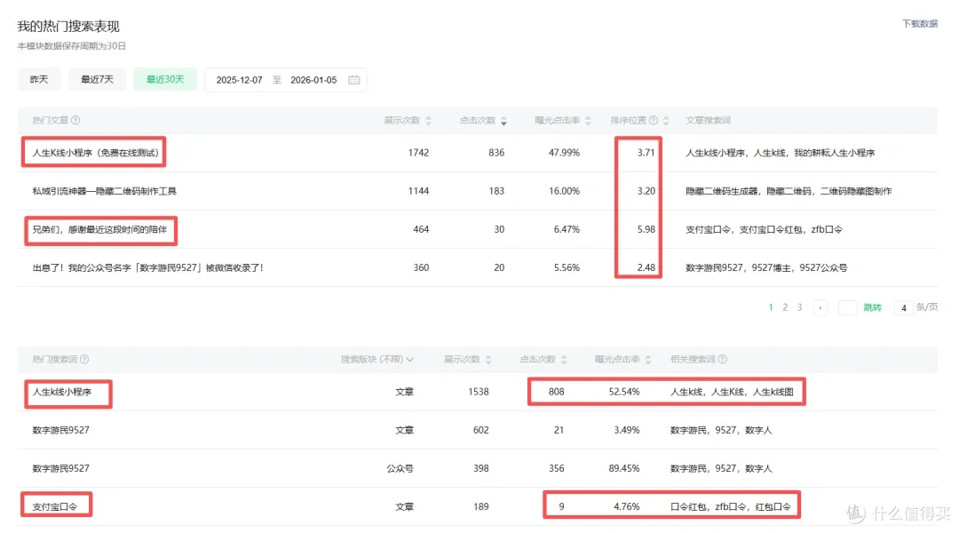Sort articles table by 曝光点击率

click(x=588, y=121)
